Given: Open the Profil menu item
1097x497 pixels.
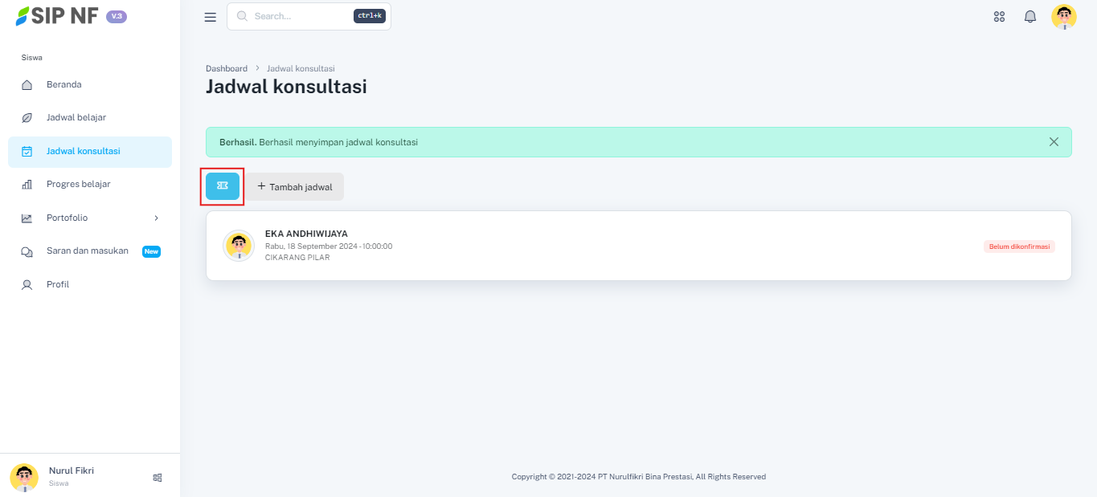Looking at the screenshot, I should tap(58, 285).
